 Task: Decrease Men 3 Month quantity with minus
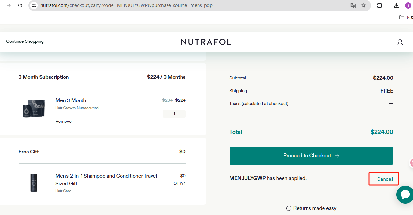point(166,114)
